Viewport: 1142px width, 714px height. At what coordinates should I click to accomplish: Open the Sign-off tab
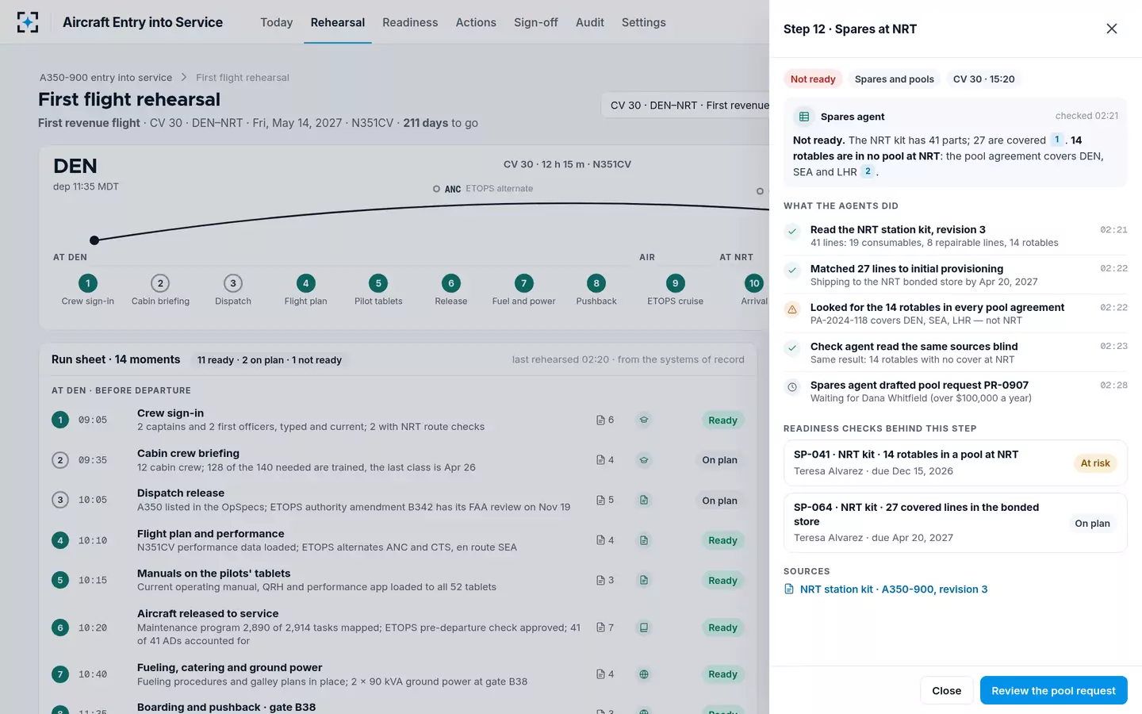point(536,22)
